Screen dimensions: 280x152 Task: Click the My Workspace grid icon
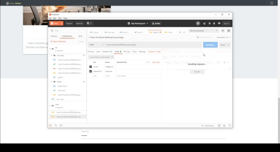129,23
